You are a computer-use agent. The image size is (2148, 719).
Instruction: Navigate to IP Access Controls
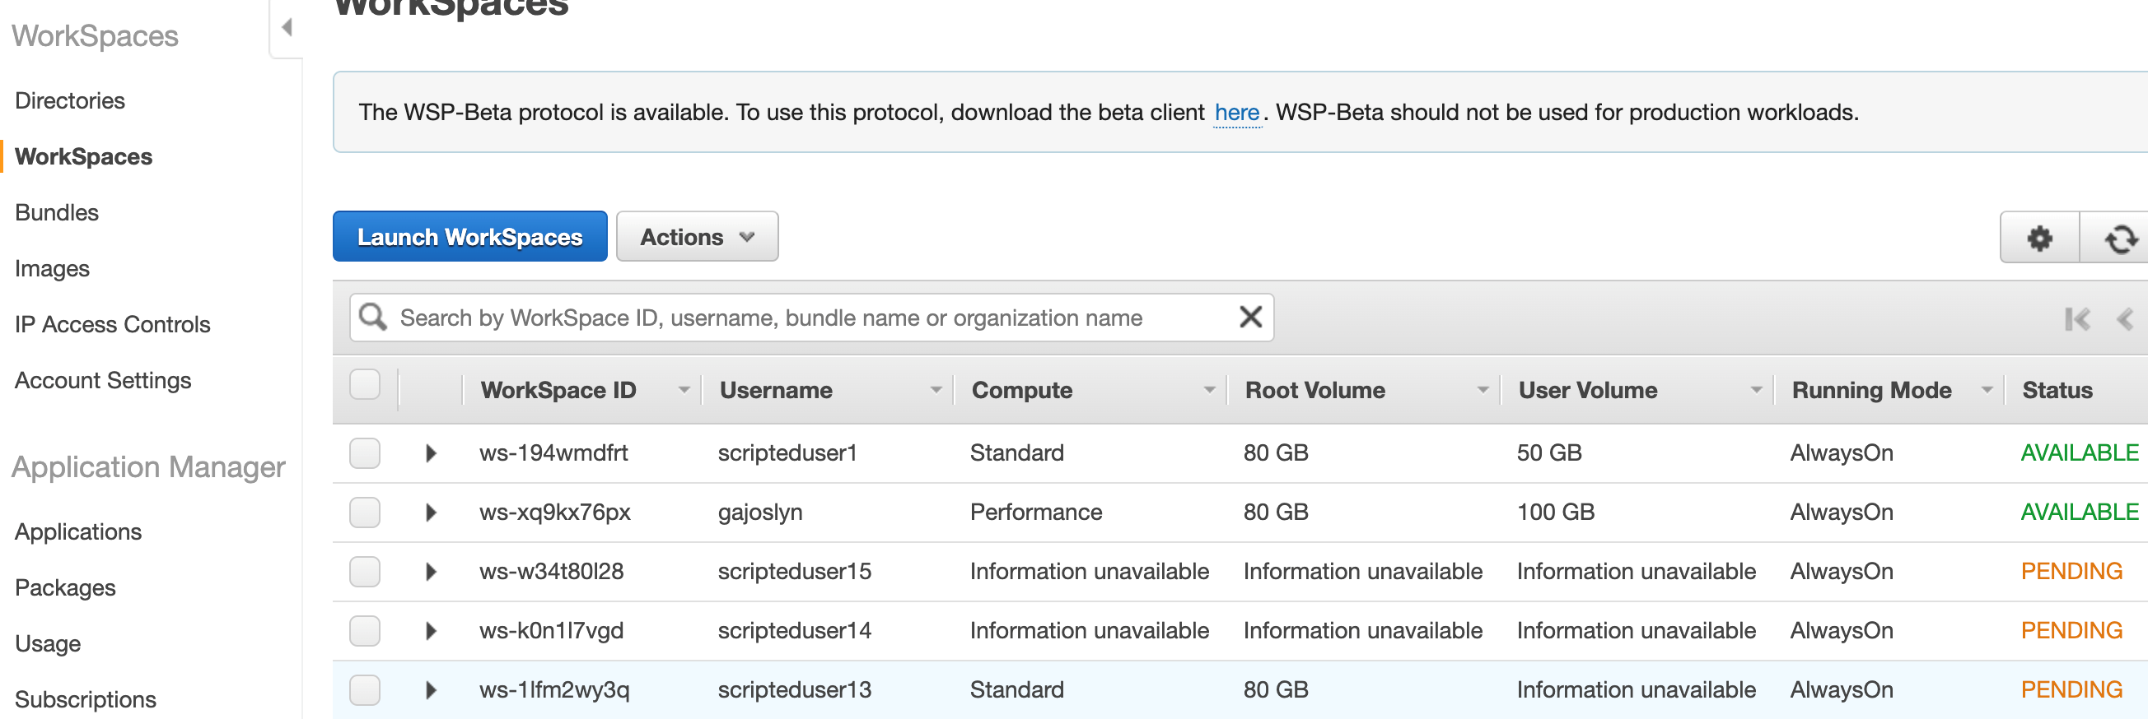coord(113,324)
